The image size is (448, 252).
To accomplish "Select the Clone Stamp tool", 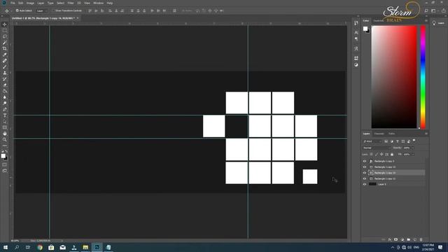I will click(x=5, y=73).
